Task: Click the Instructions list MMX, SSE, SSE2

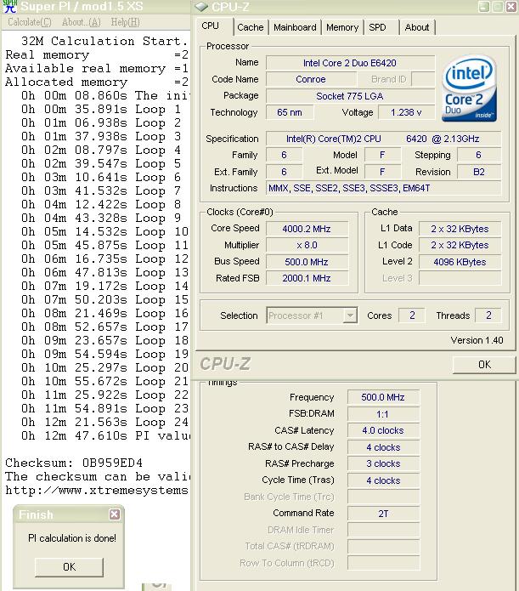Action: coord(383,188)
